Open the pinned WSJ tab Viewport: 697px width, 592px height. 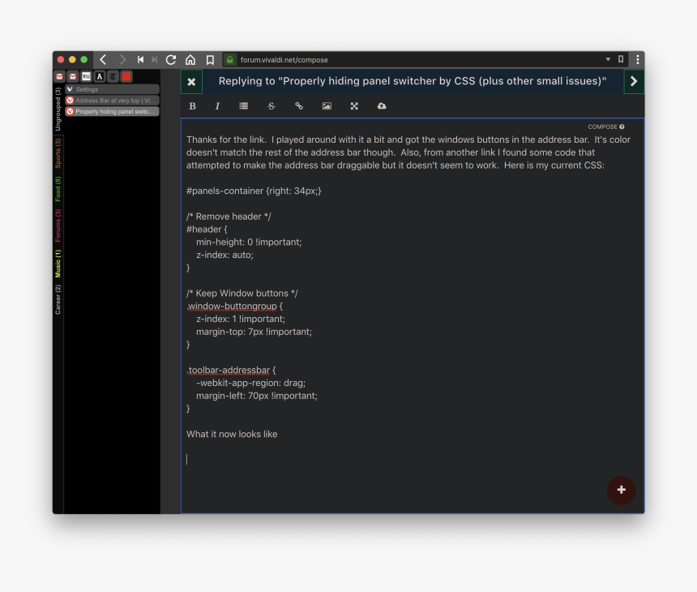[86, 76]
